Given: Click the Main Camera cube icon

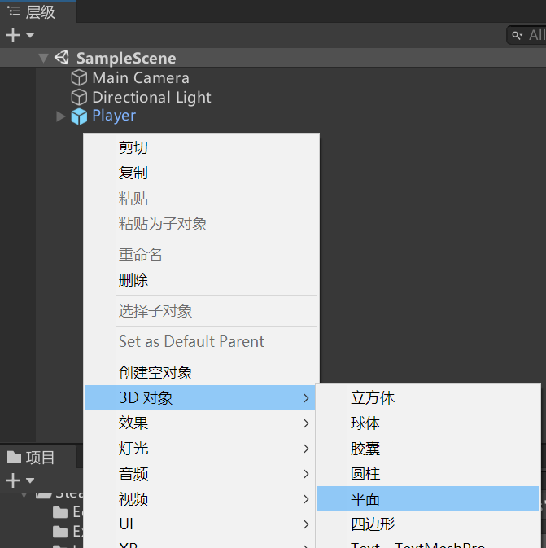Looking at the screenshot, I should (79, 78).
